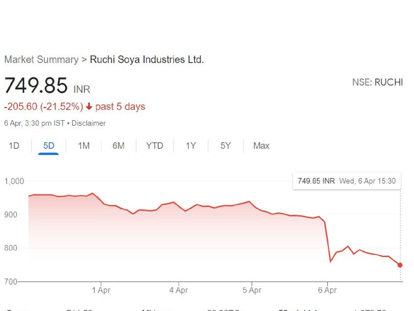The width and height of the screenshot is (414, 311).
Task: Click the red end-point dot on chart
Action: tap(400, 265)
